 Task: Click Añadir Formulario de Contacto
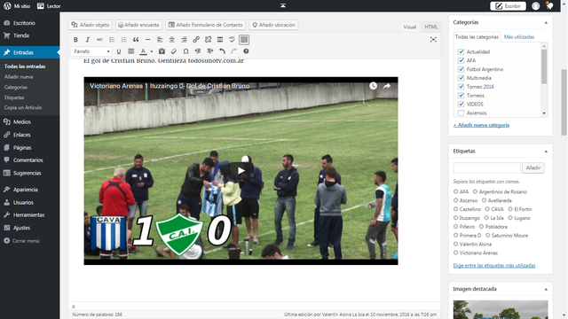click(205, 25)
